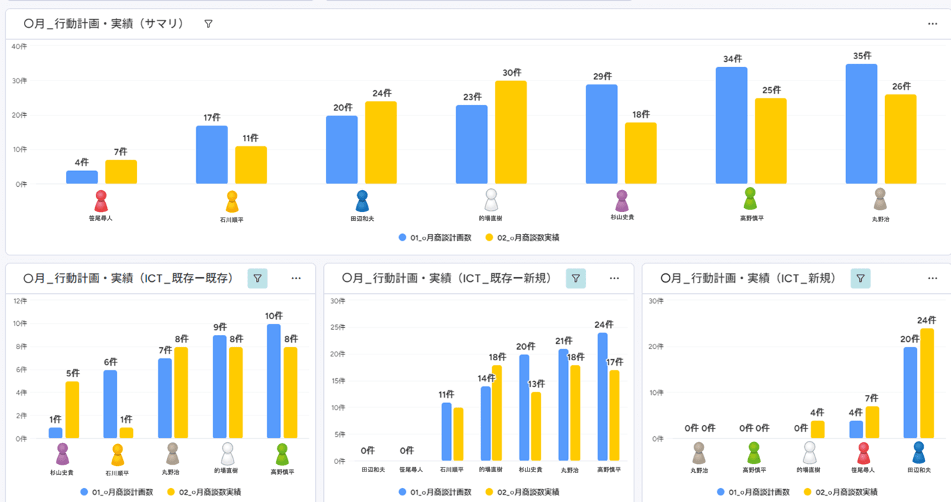Toggle 01_o月商談計画数 legend in サマリ chart

[435, 237]
